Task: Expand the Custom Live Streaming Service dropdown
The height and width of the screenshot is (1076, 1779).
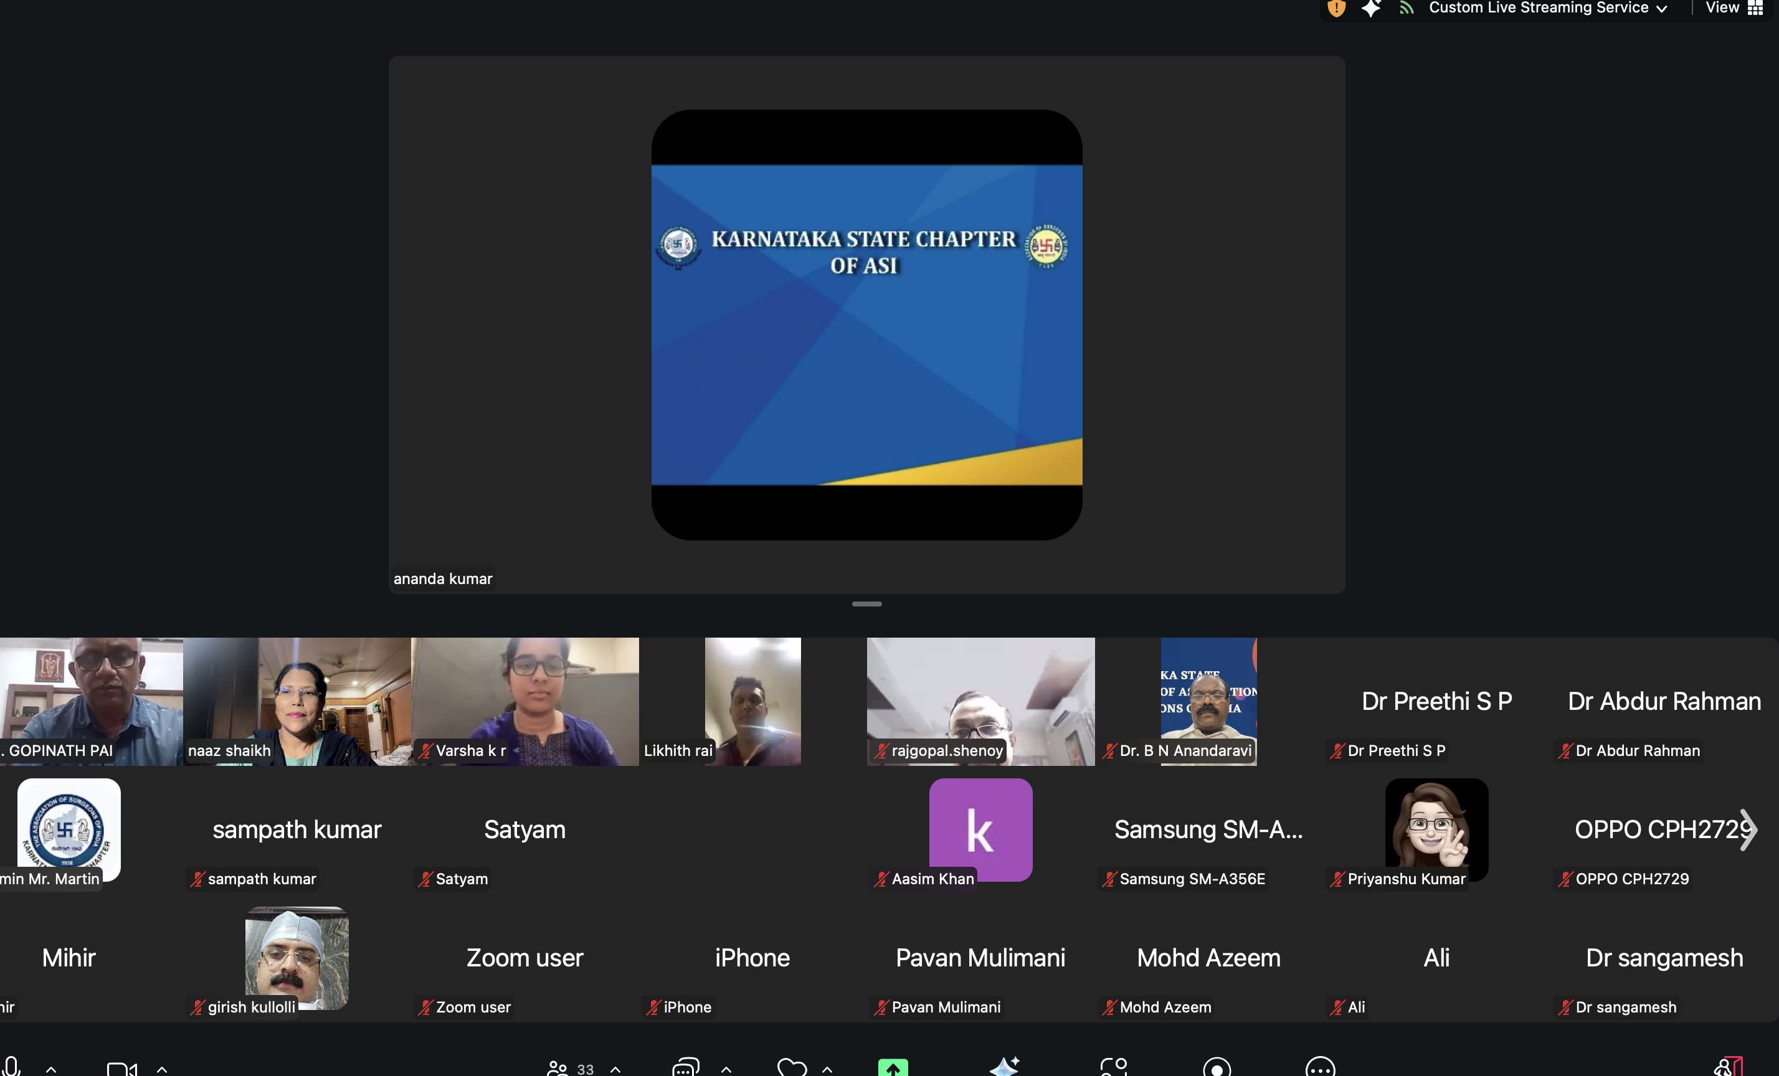Action: pyautogui.click(x=1547, y=8)
